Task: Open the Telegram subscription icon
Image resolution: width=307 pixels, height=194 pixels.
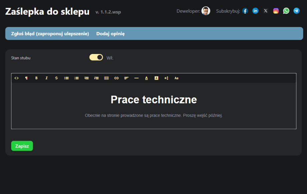Action: point(296,11)
